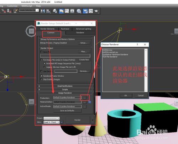Screen dimensions: 178x144
Task: Check Put Image File List(s) in Output Path(s)
Action: [x=41, y=60]
